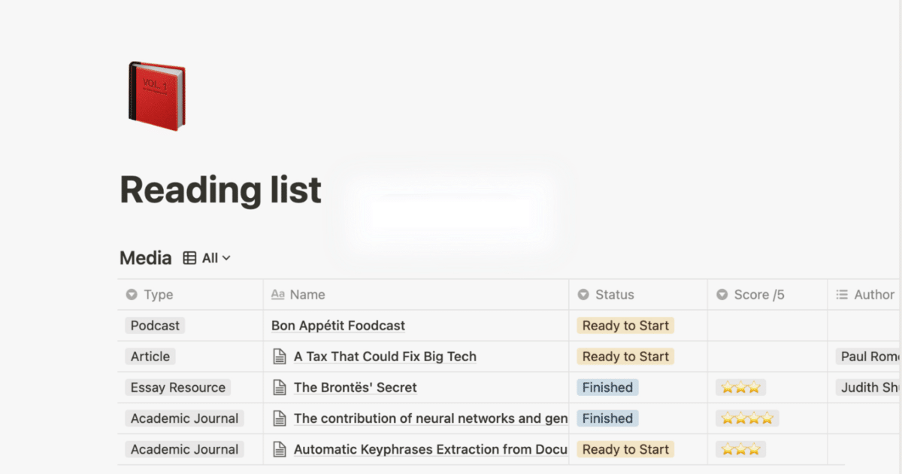Click the select icon in Type column header
This screenshot has width=902, height=474.
tap(132, 295)
